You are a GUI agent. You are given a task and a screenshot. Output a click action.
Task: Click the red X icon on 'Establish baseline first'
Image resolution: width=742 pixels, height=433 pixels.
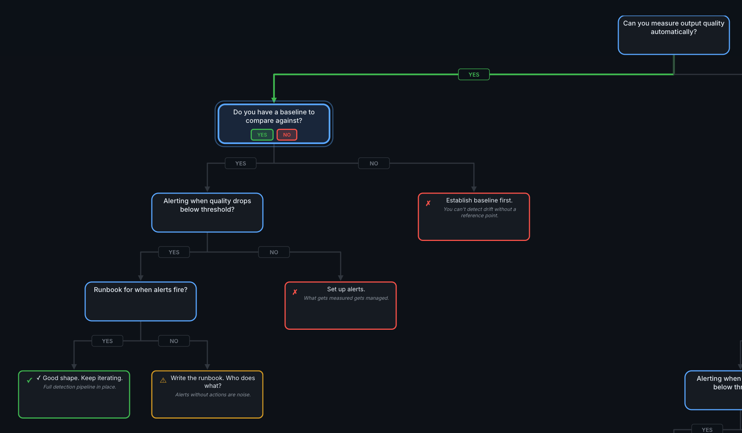tap(428, 202)
